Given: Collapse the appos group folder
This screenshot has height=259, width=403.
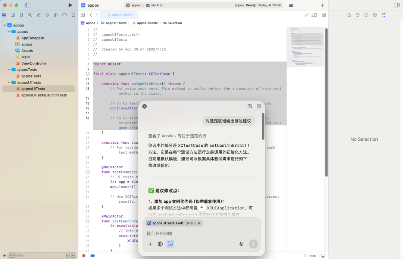Looking at the screenshot, I should click(9, 32).
